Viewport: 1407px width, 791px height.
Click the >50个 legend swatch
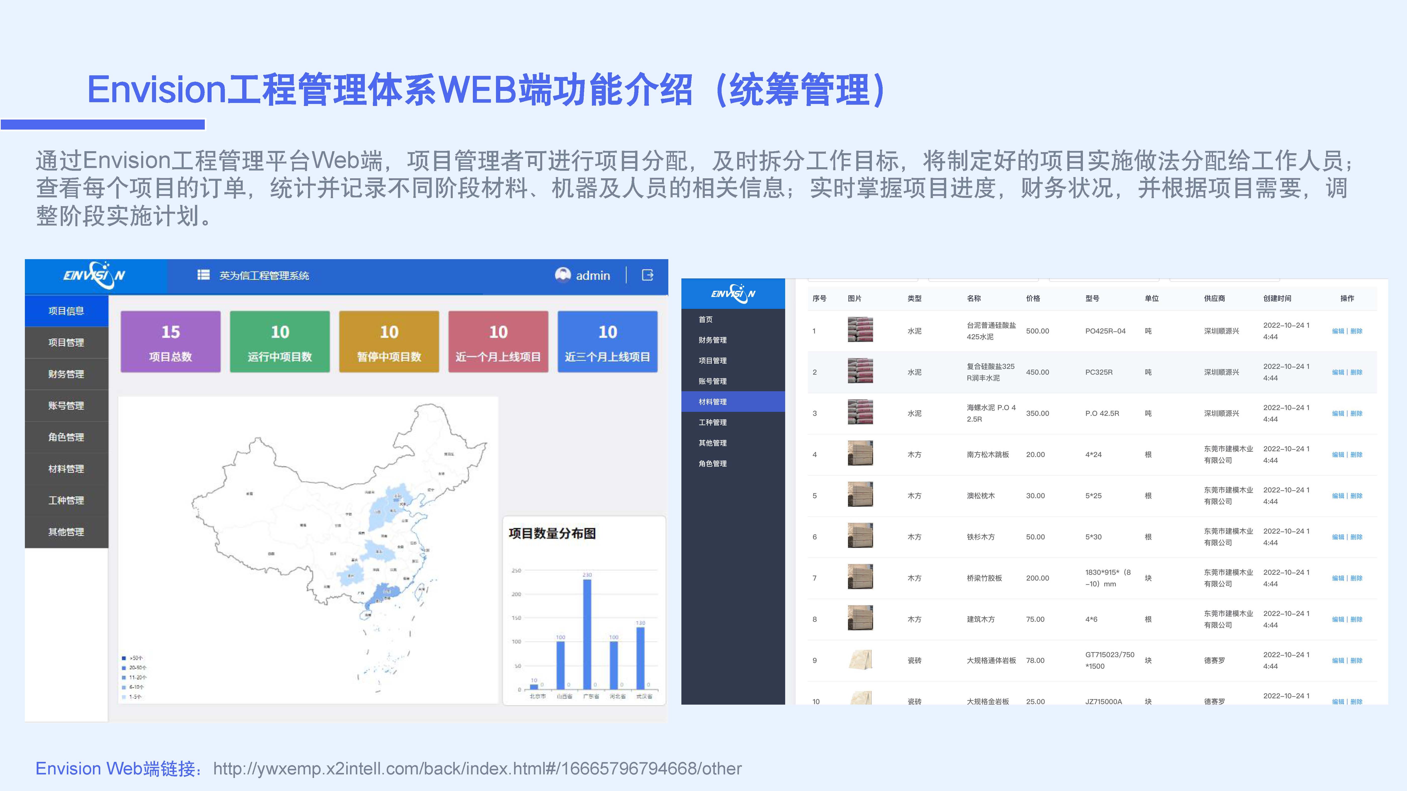[124, 658]
